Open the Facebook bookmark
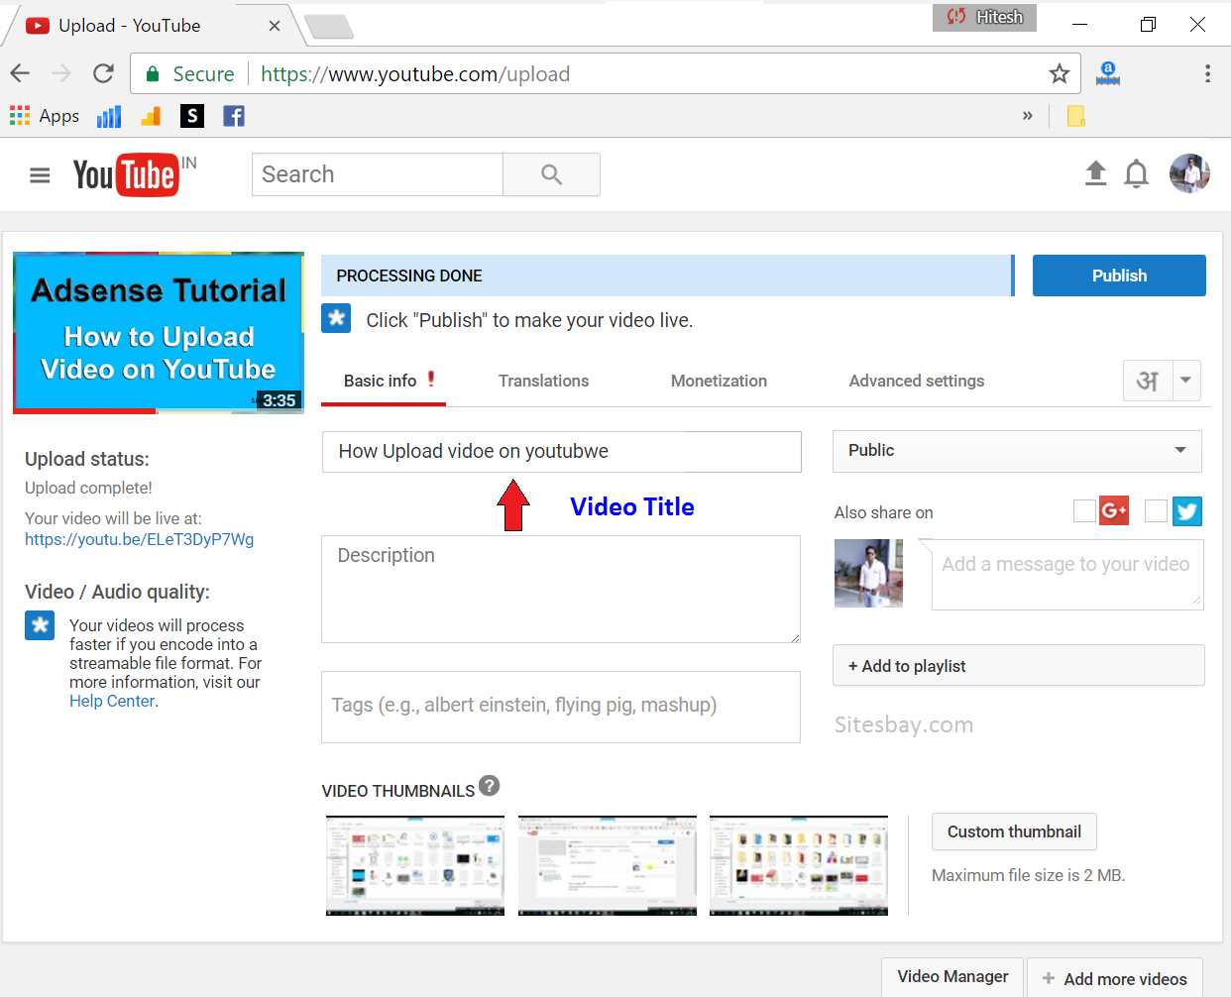This screenshot has width=1231, height=997. pyautogui.click(x=234, y=116)
